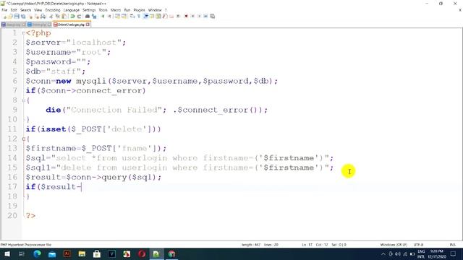Open the Edit menu

tap(14, 10)
